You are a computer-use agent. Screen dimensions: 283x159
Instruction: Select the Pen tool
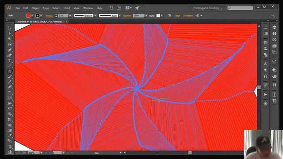tap(10, 50)
